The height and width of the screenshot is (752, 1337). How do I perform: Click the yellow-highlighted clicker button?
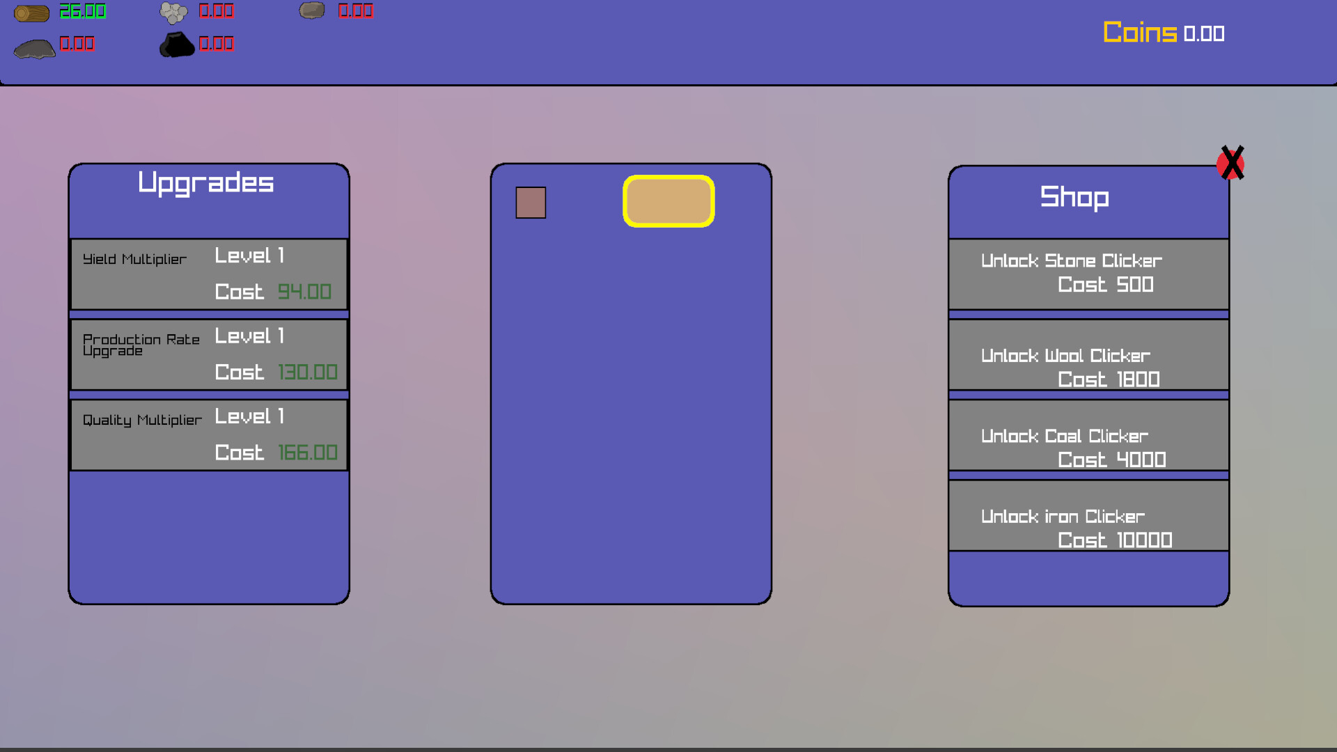pyautogui.click(x=668, y=201)
